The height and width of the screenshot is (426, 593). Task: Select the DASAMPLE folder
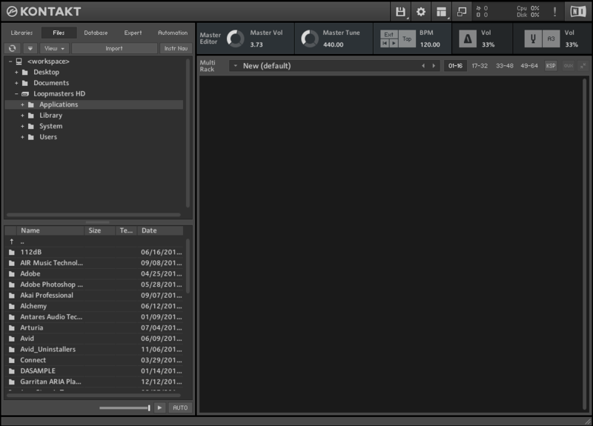point(95,371)
